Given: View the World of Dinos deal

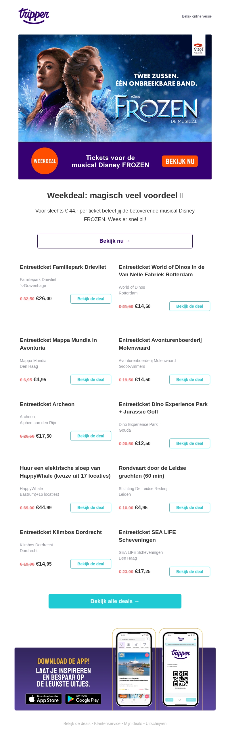Looking at the screenshot, I should 190,306.
